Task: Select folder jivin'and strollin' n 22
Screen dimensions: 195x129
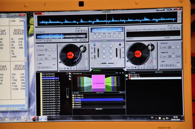Action: pos(51,110)
